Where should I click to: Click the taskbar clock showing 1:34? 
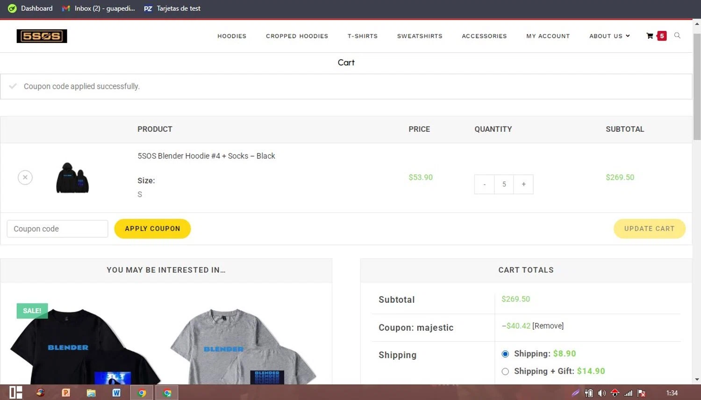click(x=672, y=393)
